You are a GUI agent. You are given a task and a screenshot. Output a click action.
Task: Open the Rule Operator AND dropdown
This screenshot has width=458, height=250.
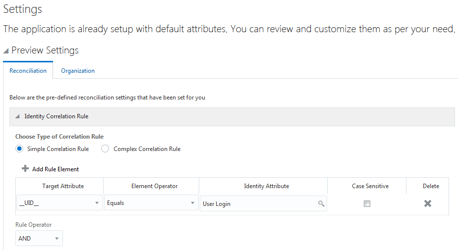[57, 239]
